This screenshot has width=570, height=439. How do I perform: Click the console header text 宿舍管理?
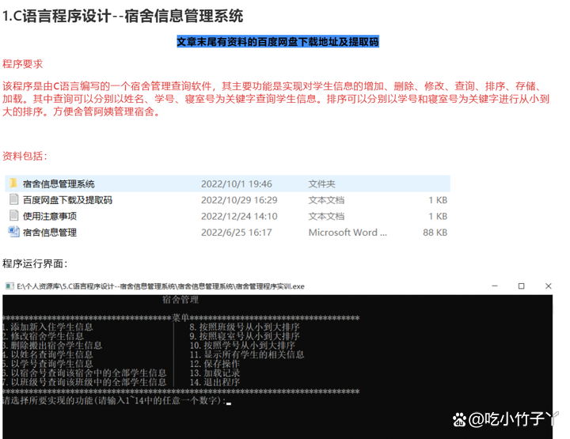180,300
